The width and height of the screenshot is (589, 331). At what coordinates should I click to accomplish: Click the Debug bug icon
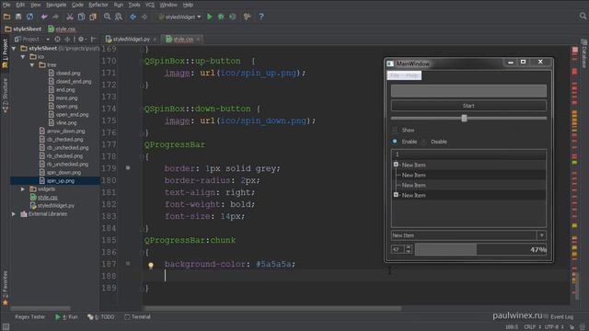(x=221, y=17)
